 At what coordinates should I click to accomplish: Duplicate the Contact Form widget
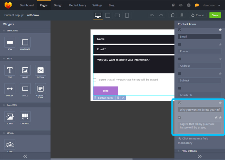[x=118, y=98]
